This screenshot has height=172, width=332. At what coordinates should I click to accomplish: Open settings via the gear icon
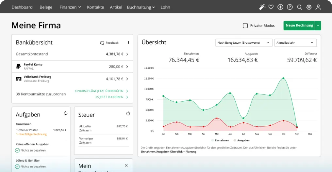tap(309, 7)
